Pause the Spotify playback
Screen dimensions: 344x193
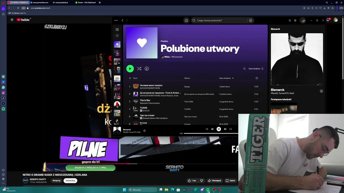pyautogui.click(x=219, y=129)
